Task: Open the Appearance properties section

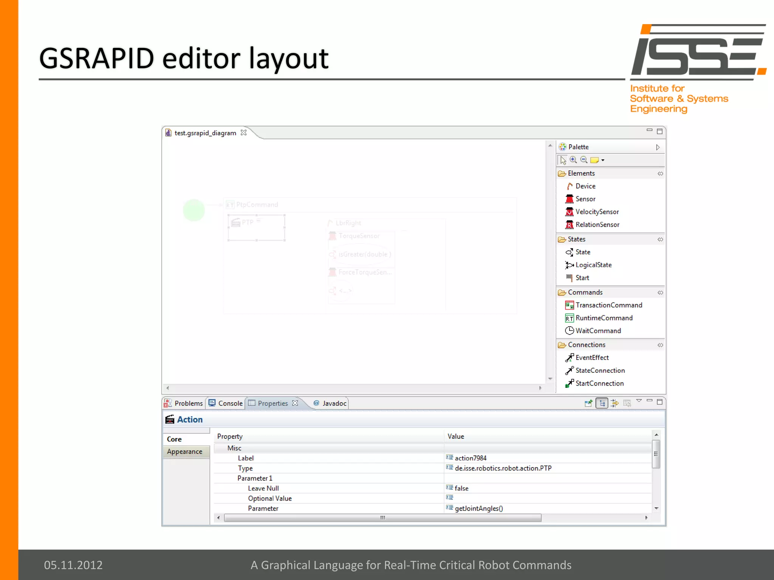Action: (x=186, y=452)
